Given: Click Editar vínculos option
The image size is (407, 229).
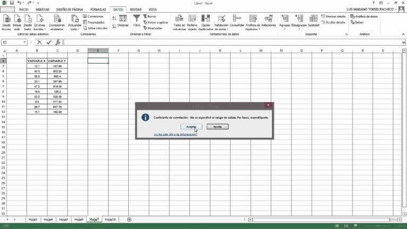Looking at the screenshot, I should pos(95,28).
